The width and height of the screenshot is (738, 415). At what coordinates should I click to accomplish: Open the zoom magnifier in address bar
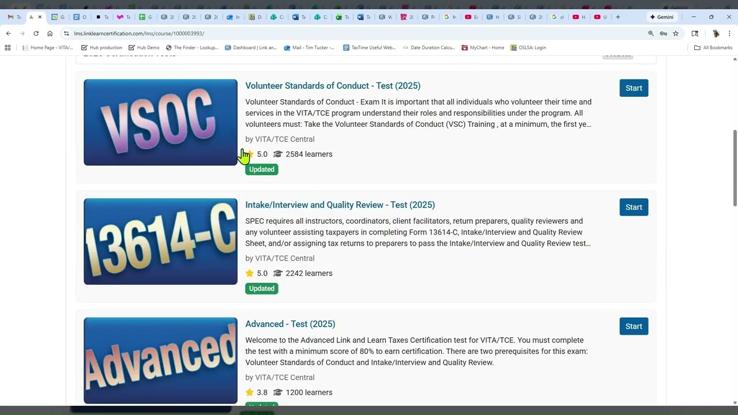click(x=651, y=33)
